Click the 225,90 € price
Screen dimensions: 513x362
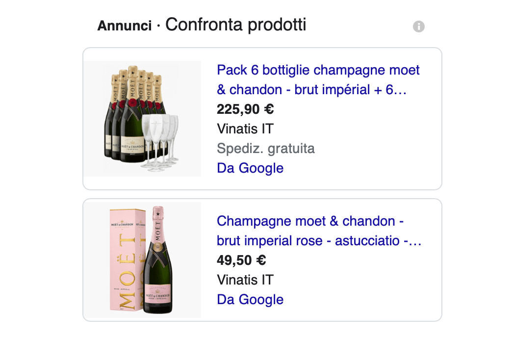[x=245, y=109]
